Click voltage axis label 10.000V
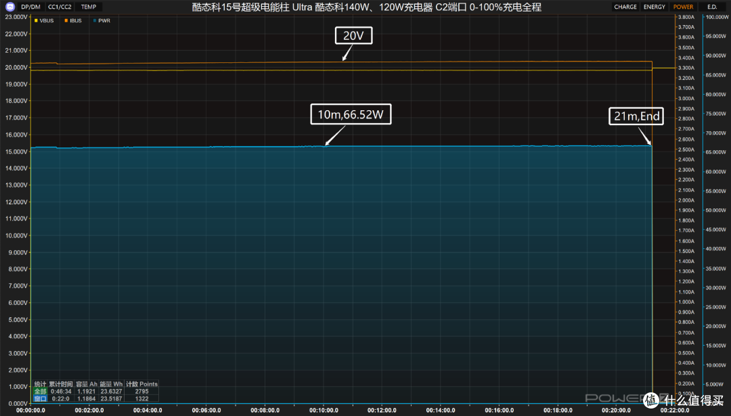 (16, 235)
